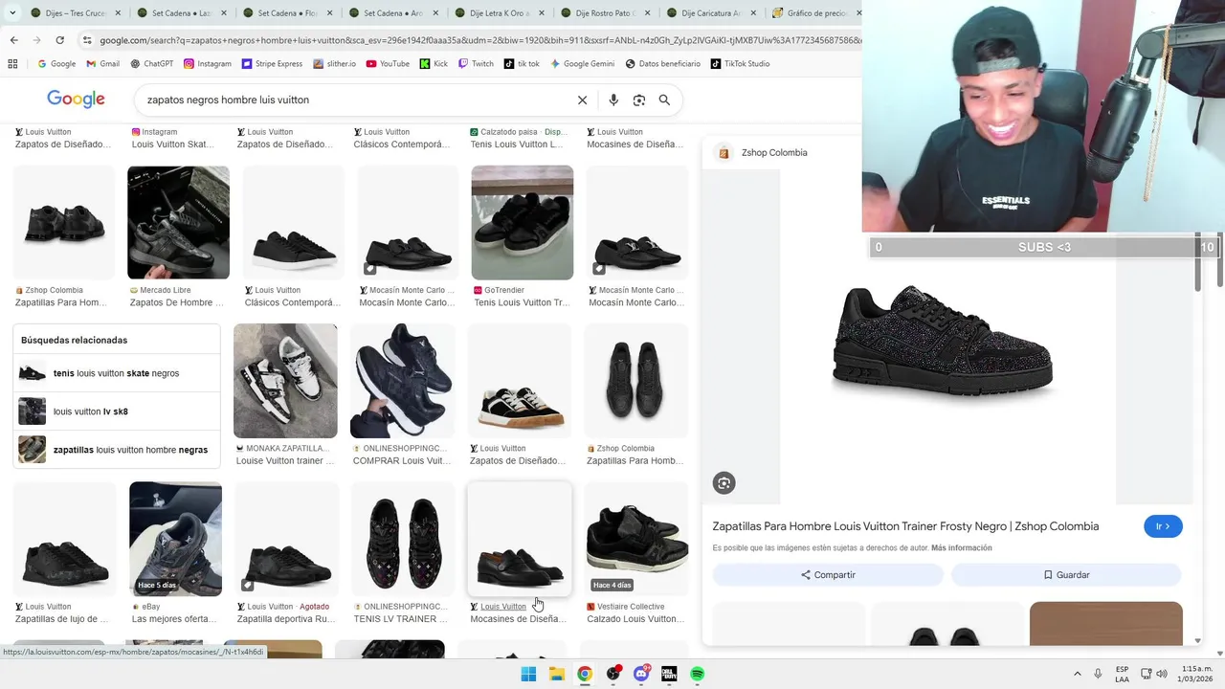Screen dimensions: 1225x689
Task: Go back with browser back arrow
Action: pos(13,40)
